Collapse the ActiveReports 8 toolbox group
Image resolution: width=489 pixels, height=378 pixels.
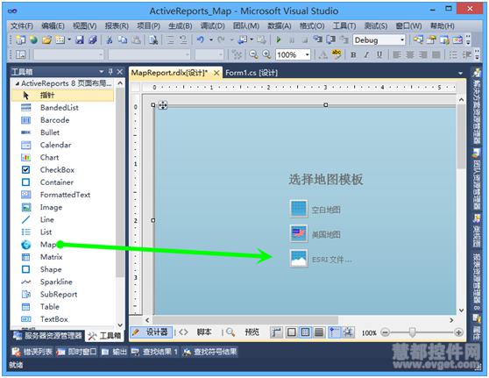coord(18,83)
